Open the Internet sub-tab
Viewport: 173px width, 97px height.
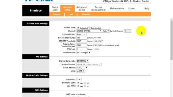[57, 14]
